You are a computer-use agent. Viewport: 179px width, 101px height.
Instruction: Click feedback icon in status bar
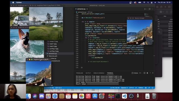pyautogui.click(x=149, y=88)
